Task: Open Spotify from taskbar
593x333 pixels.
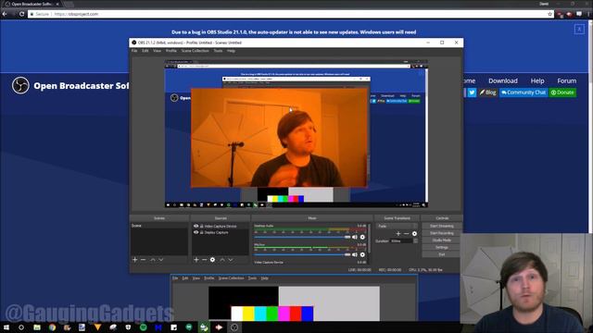Action: (143, 327)
